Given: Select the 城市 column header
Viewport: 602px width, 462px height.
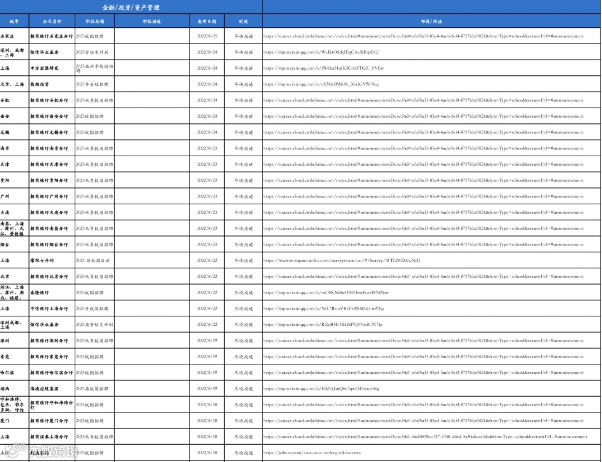Looking at the screenshot, I should coord(14,22).
